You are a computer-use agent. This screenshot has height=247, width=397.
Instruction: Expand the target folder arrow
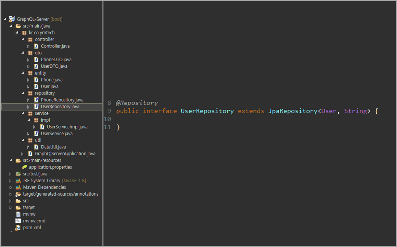11,208
